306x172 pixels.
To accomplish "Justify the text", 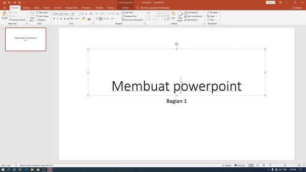I will coord(108,19).
